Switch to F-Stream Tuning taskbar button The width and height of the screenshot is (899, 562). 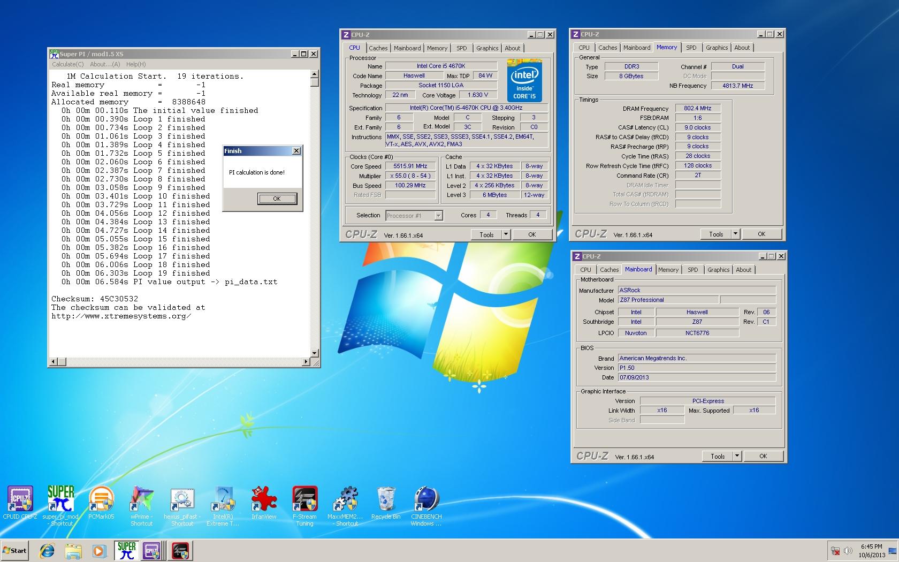pyautogui.click(x=180, y=551)
